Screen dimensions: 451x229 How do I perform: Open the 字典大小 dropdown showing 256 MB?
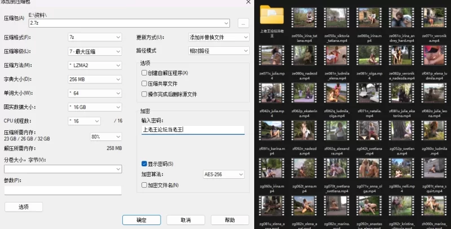(x=95, y=79)
